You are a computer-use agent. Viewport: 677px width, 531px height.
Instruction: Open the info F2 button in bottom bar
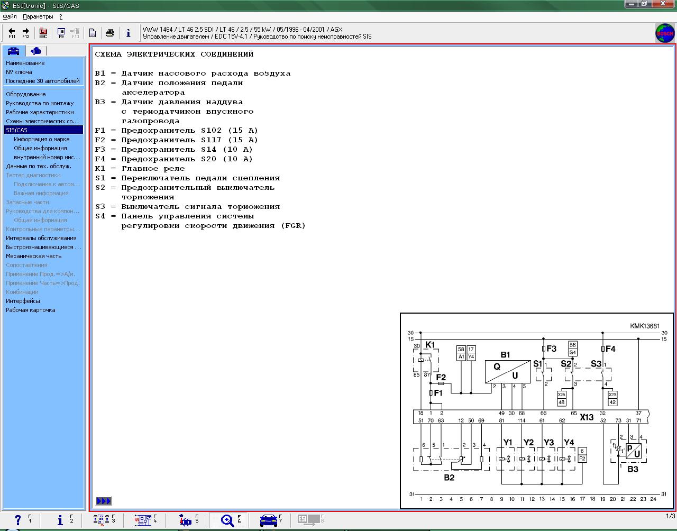click(64, 520)
